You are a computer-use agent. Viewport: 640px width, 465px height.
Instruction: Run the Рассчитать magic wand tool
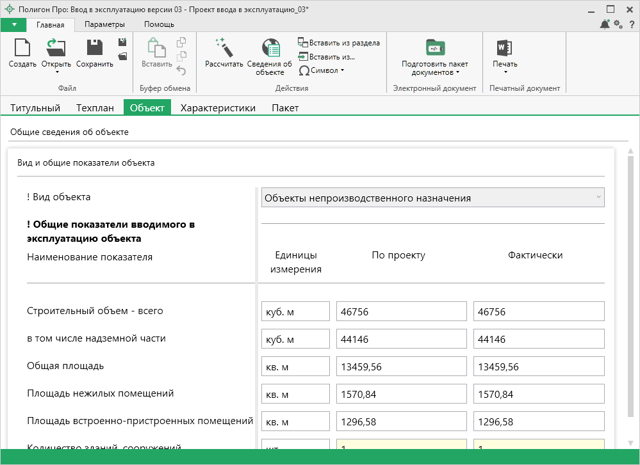224,49
